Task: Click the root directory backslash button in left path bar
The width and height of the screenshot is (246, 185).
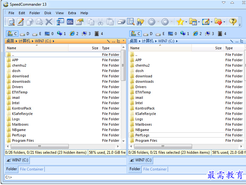Action: 108,41
